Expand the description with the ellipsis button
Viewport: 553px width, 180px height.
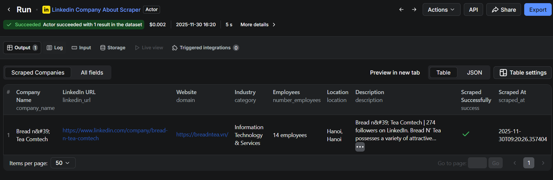(360, 147)
